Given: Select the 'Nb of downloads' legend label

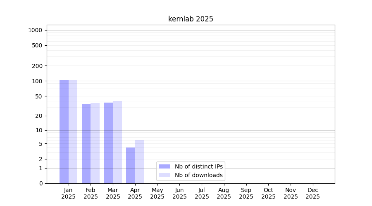Looking at the screenshot, I should 198,175.
